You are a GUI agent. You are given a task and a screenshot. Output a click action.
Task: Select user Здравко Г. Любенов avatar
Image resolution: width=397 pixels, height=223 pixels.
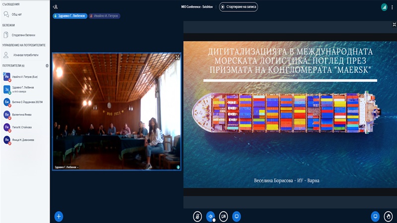pyautogui.click(x=7, y=89)
